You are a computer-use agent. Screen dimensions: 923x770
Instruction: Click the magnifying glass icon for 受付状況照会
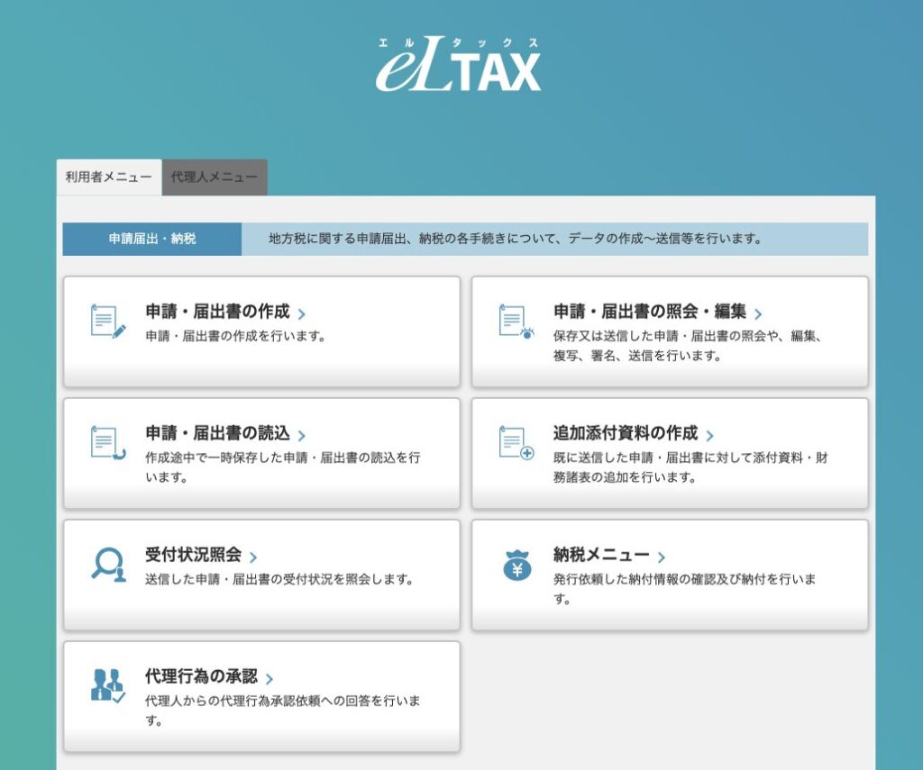click(108, 564)
